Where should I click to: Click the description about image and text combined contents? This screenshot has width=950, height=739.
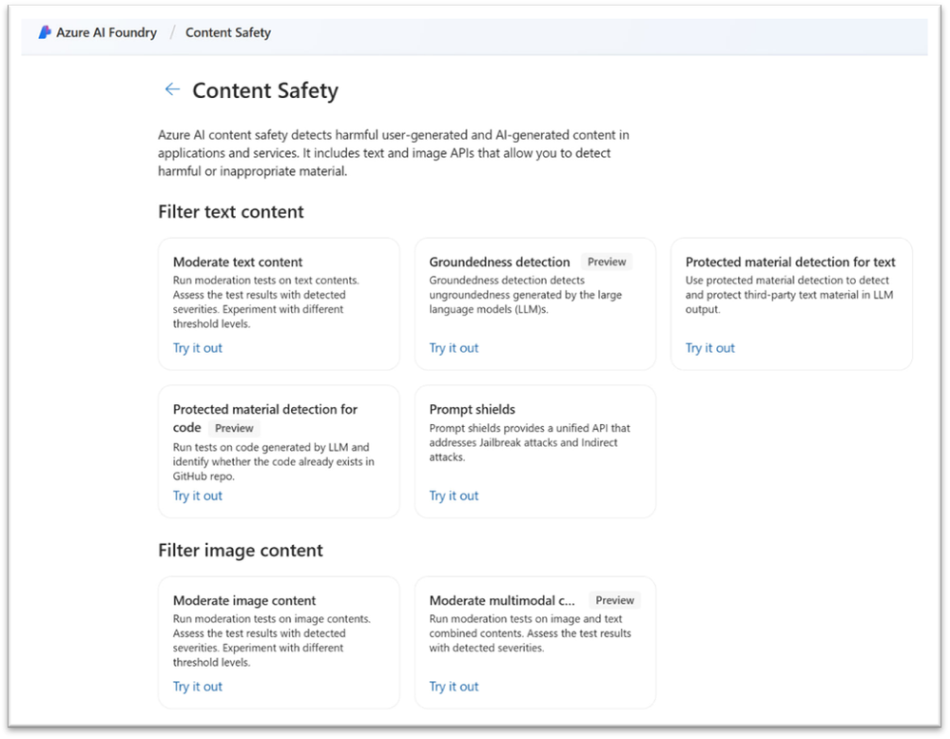coord(530,633)
